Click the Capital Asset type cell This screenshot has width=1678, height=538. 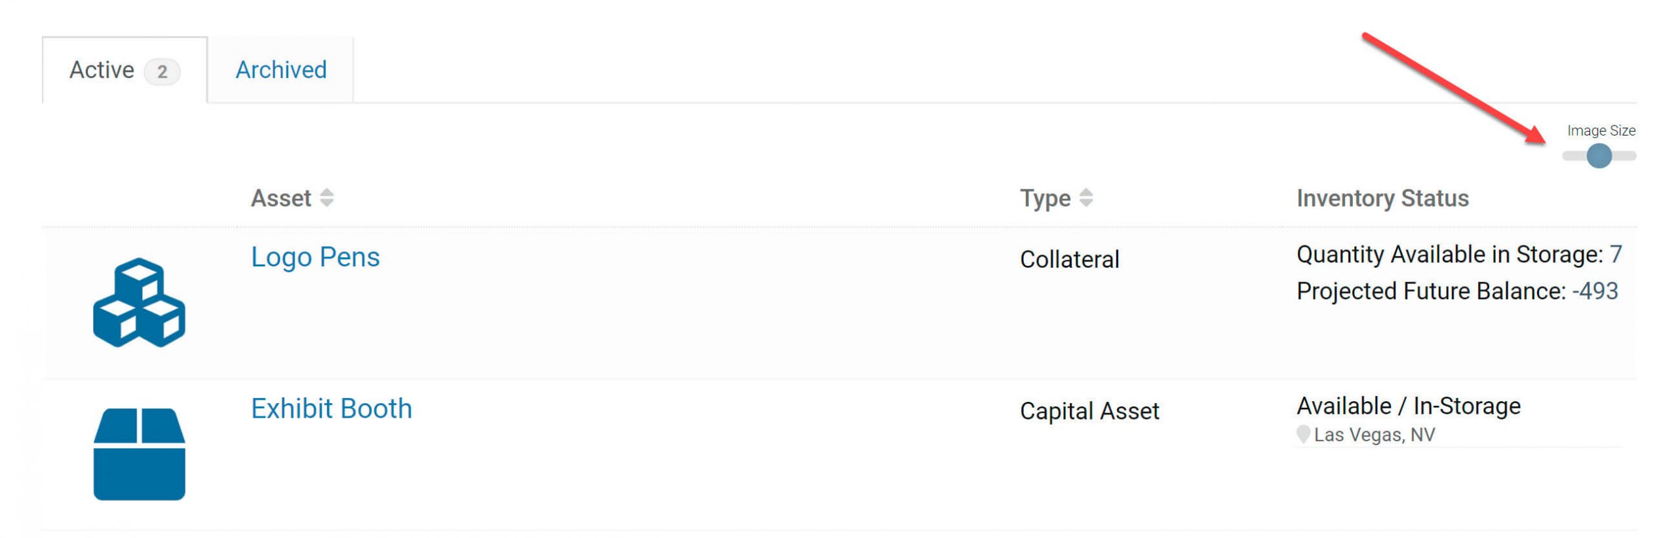coord(1089,411)
